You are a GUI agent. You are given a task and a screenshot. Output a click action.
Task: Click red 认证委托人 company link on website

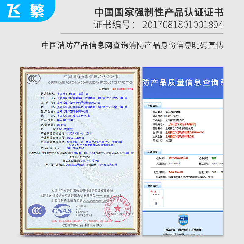[182, 124]
